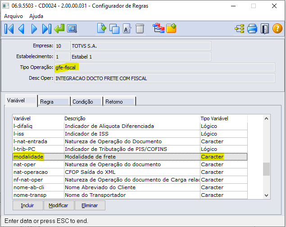This screenshot has width=286, height=227.
Task: Click the yellow folder with plus icon
Action: [171, 28]
